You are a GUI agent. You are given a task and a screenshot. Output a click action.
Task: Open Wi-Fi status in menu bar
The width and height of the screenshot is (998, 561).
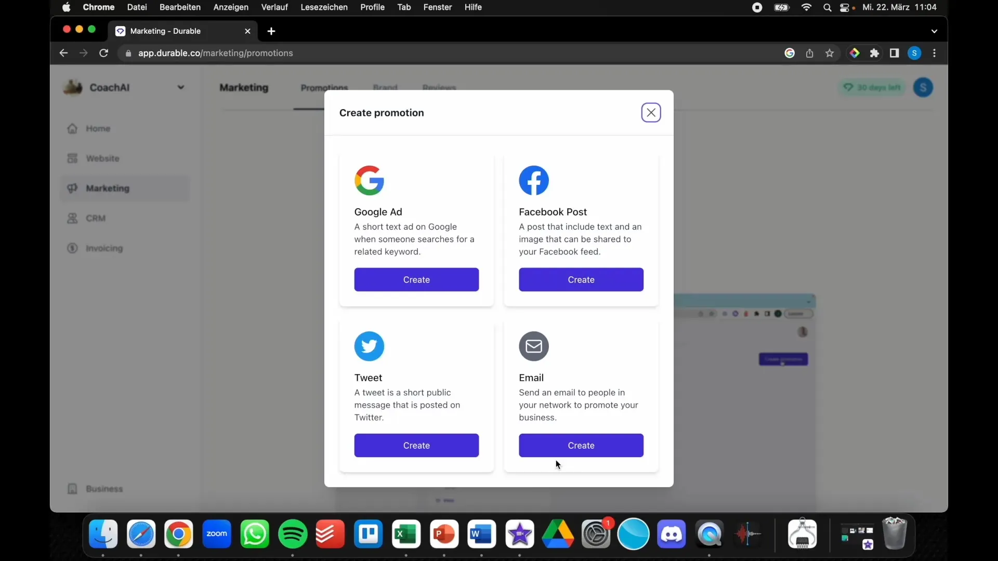pyautogui.click(x=806, y=7)
